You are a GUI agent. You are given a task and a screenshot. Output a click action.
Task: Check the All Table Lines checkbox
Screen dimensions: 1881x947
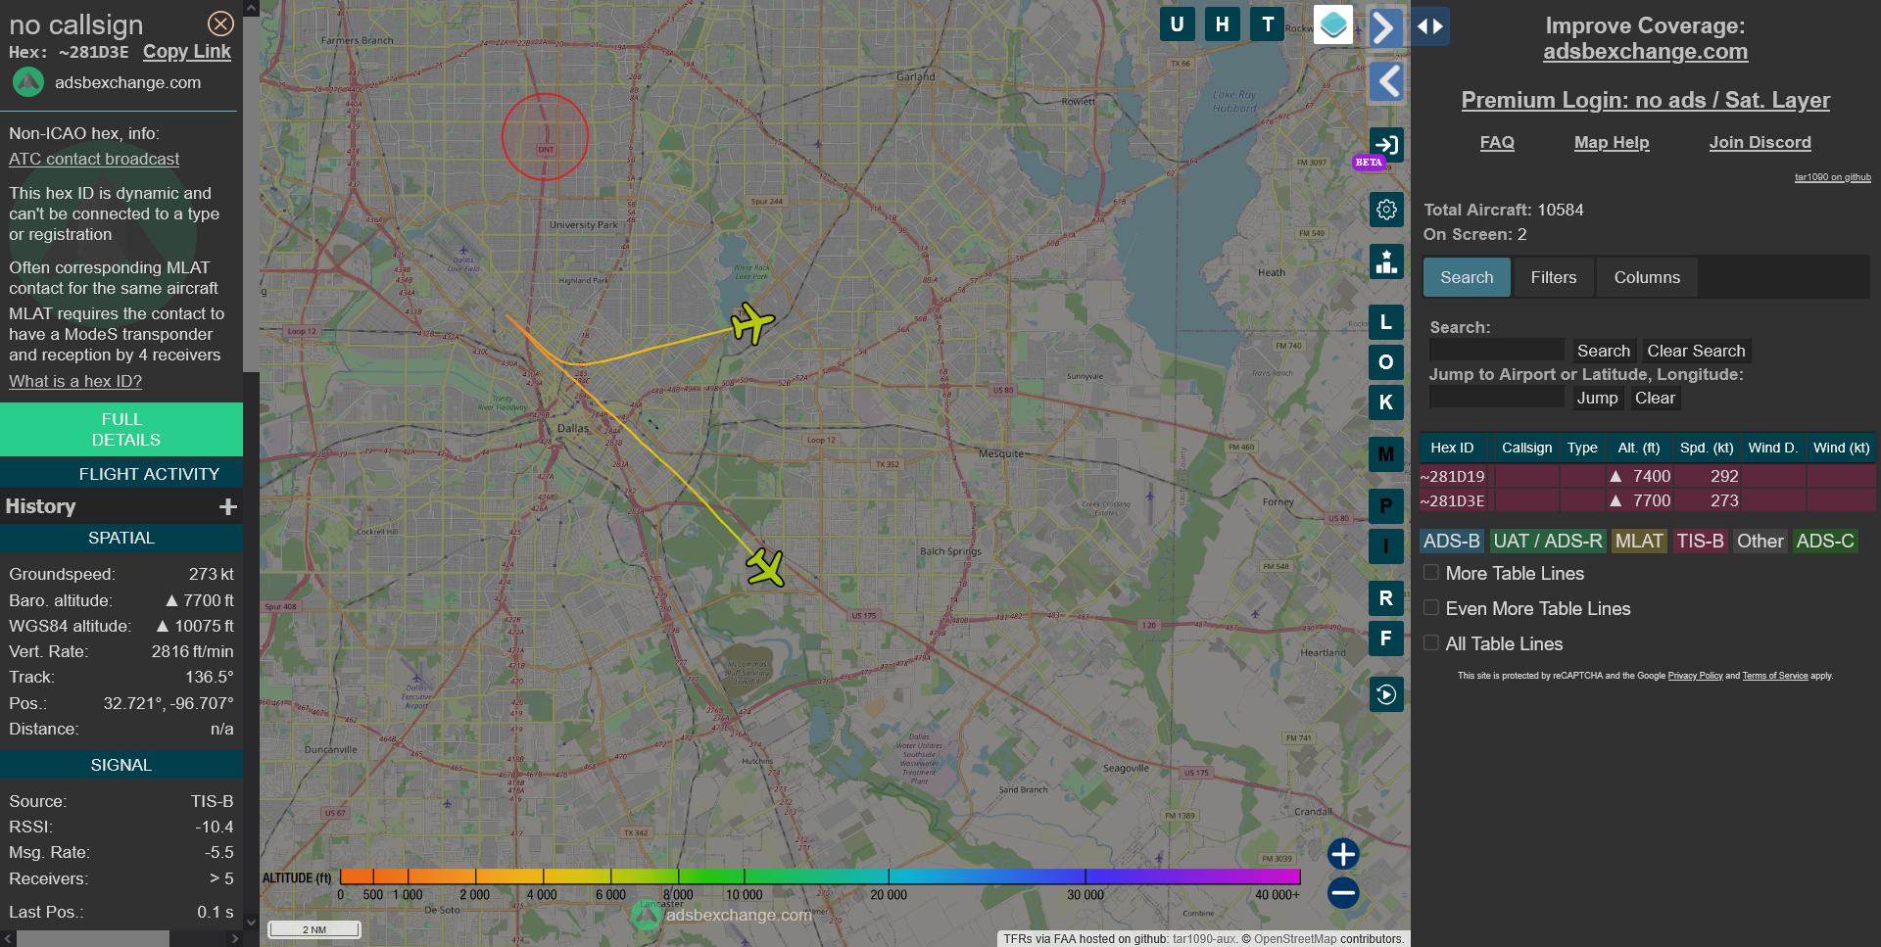click(x=1431, y=643)
